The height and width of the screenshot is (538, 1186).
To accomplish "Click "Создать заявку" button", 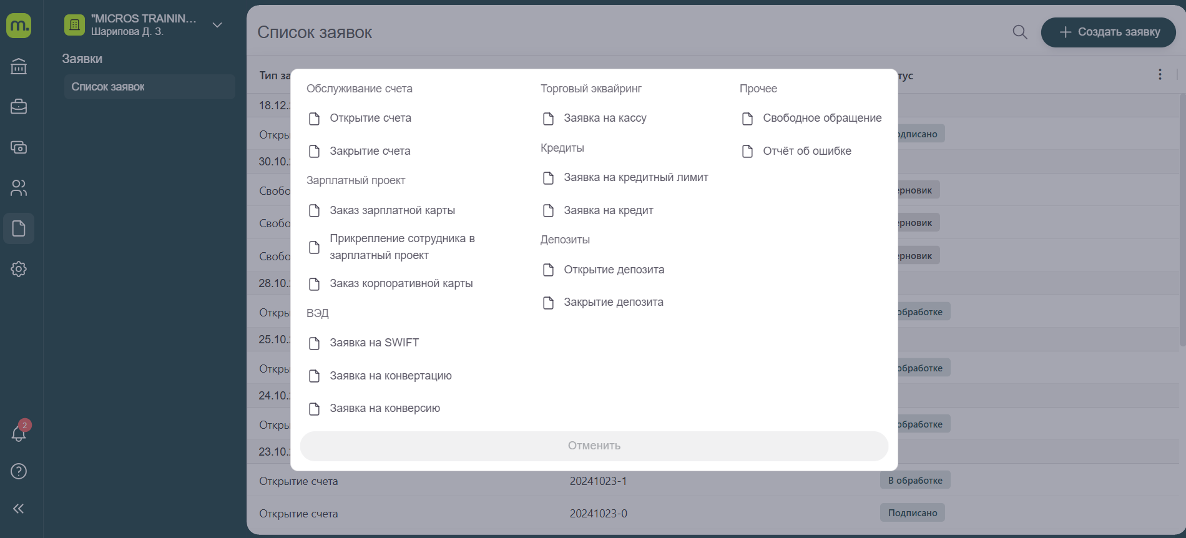I will 1109,32.
